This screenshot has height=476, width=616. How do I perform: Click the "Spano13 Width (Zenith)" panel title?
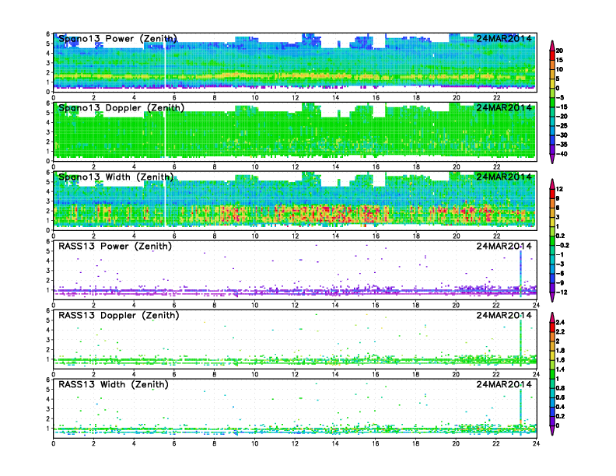pyautogui.click(x=116, y=177)
